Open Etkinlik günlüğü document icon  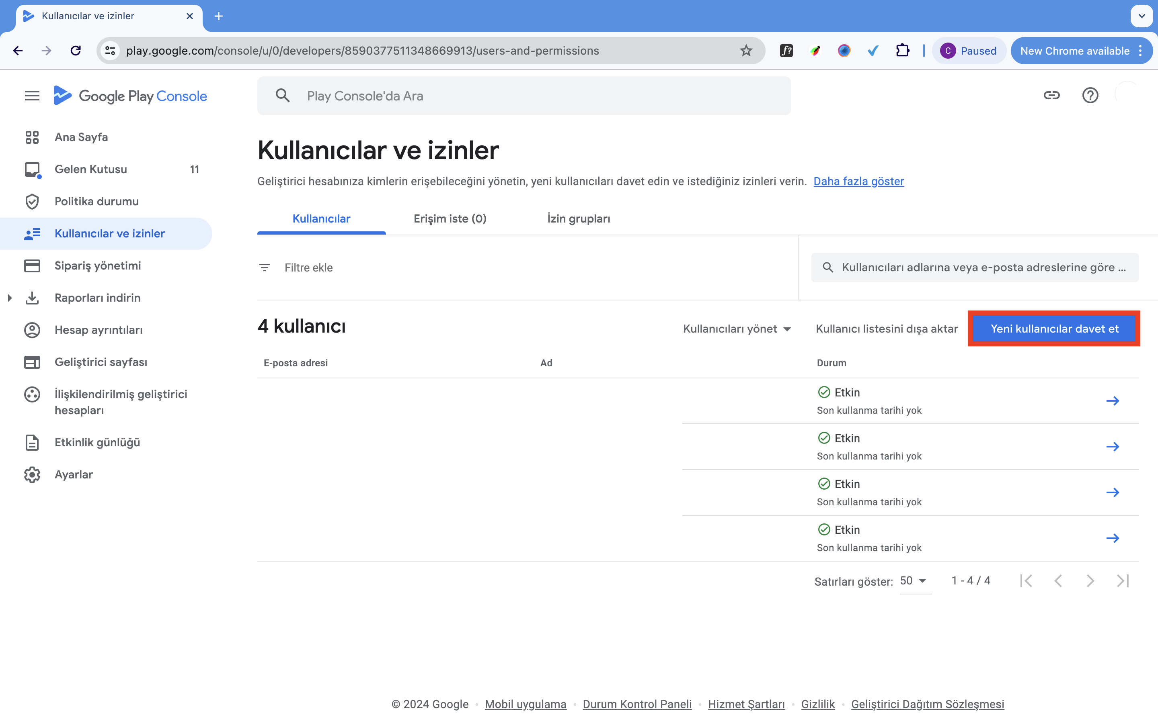32,442
